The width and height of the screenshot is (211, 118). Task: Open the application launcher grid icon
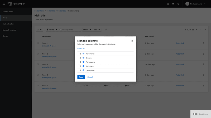click(x=168, y=4)
